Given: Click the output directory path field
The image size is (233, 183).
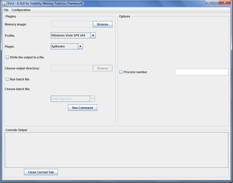Looking at the screenshot, I should (72, 68).
